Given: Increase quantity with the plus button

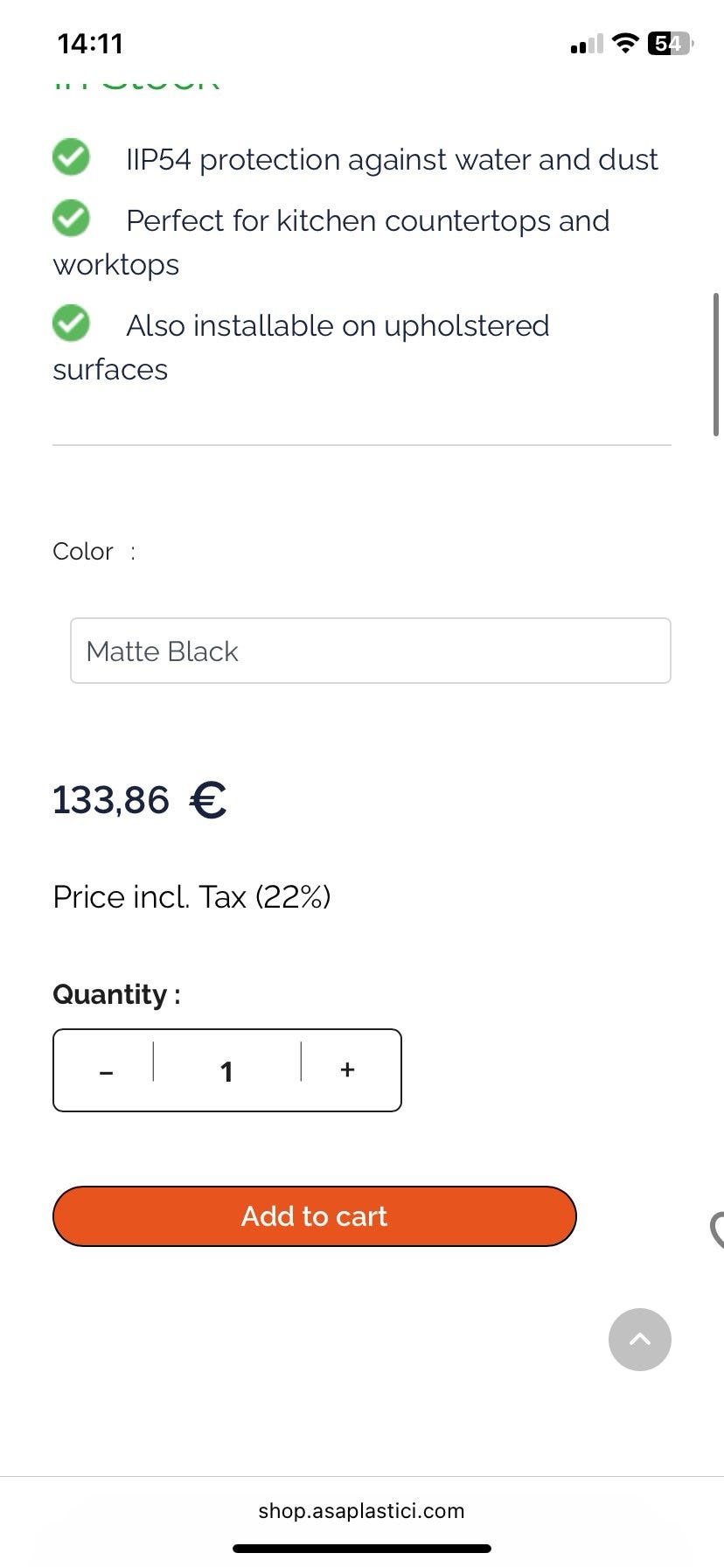Looking at the screenshot, I should click(347, 1069).
